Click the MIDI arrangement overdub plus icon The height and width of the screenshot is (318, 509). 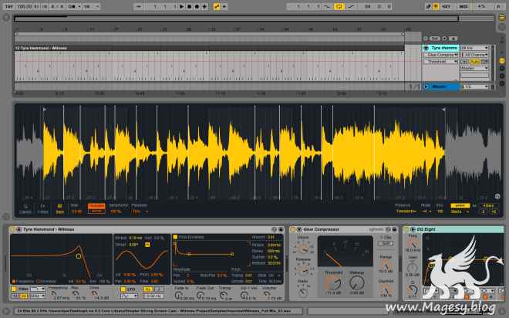click(x=204, y=6)
